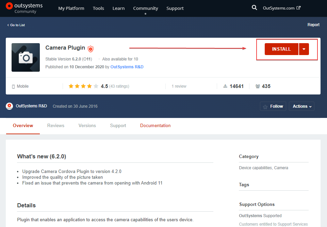Click the Report link
Viewport: 327px width, 227px height.
313,25
